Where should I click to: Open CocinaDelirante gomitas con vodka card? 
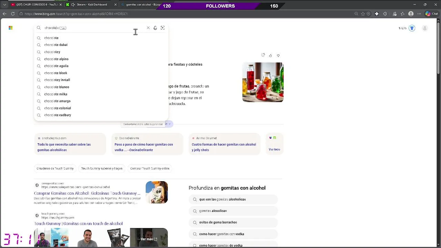(147, 144)
